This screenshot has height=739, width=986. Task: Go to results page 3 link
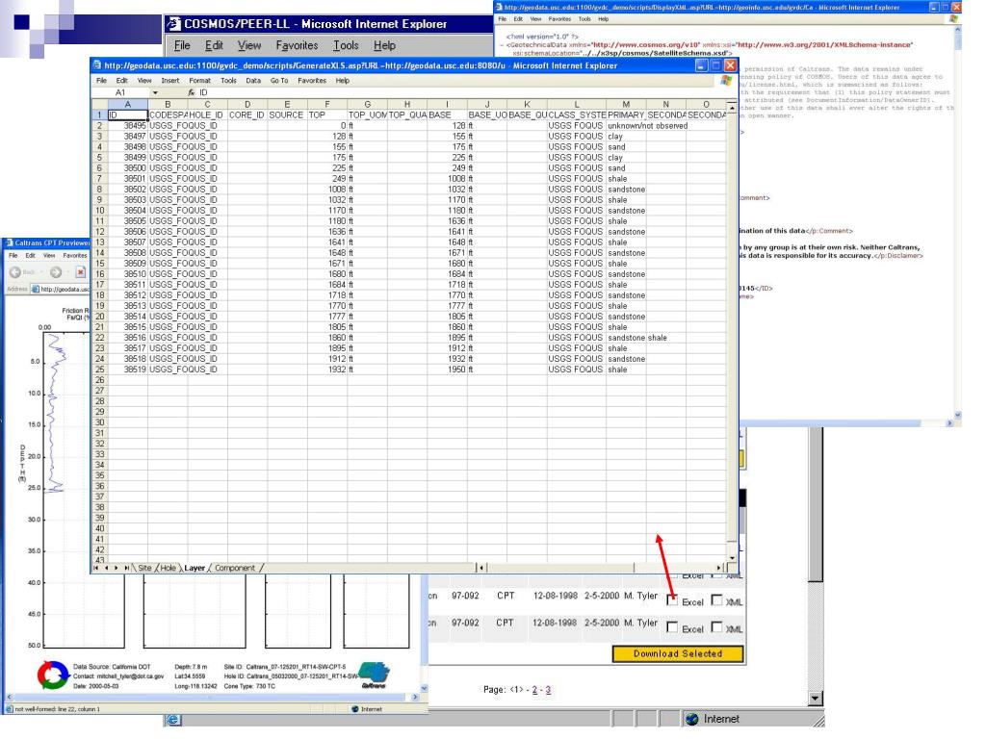(548, 690)
